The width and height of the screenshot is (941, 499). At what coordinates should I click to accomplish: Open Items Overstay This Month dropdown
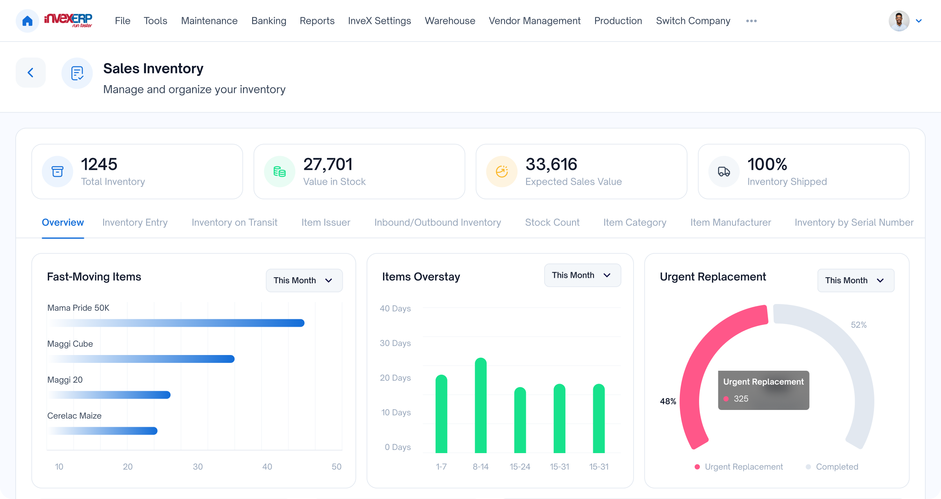pyautogui.click(x=582, y=275)
